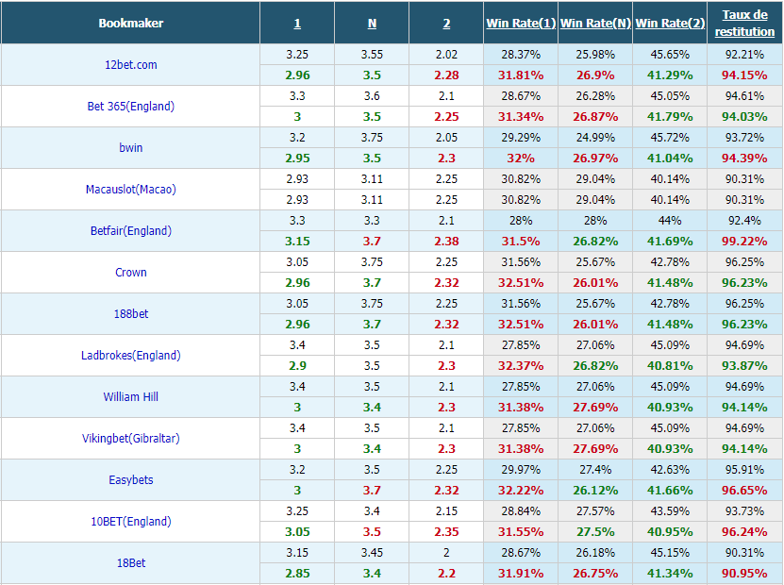Image resolution: width=784 pixels, height=585 pixels.
Task: Select 12bet.com initial restitution 92.21%
Action: (x=744, y=54)
